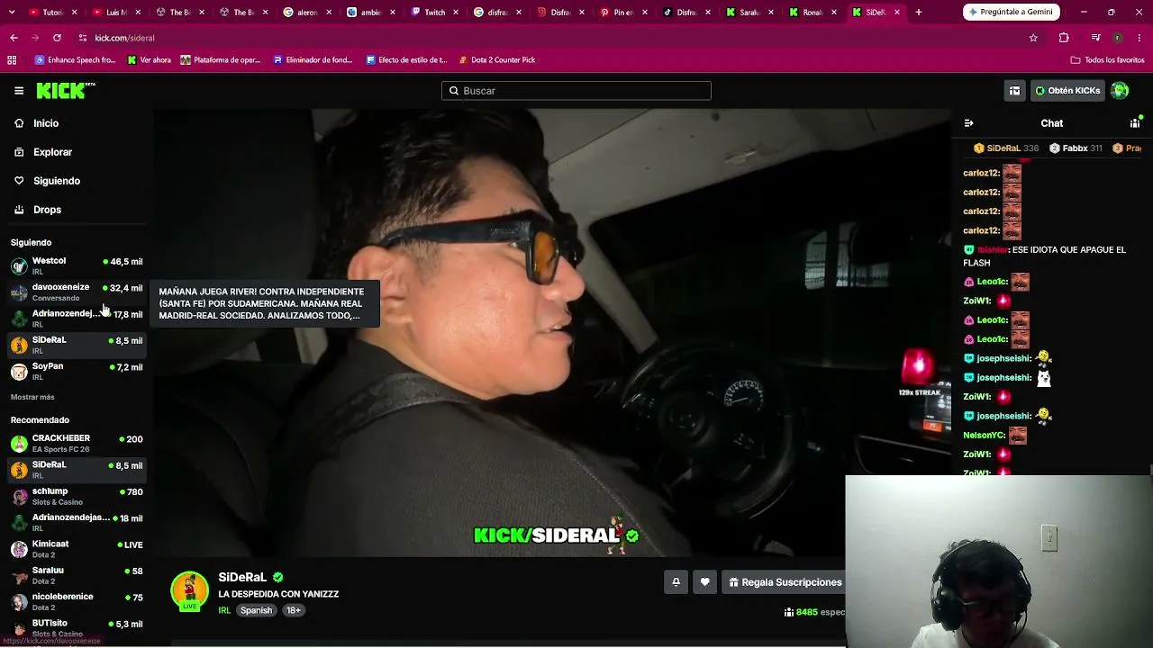Follow SiDeRaL with the heart button
The image size is (1153, 648).
[x=704, y=582]
